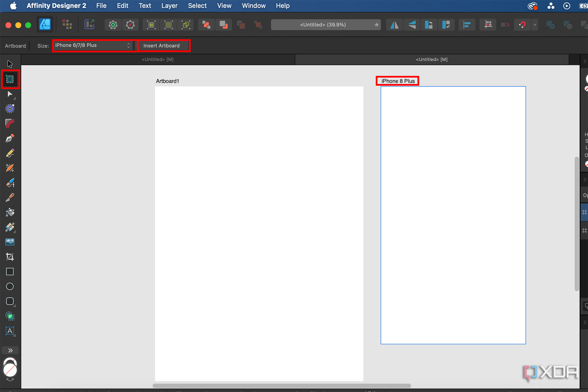This screenshot has height=392, width=588.
Task: Select the Vector Brush tool
Action: pyautogui.click(x=10, y=183)
